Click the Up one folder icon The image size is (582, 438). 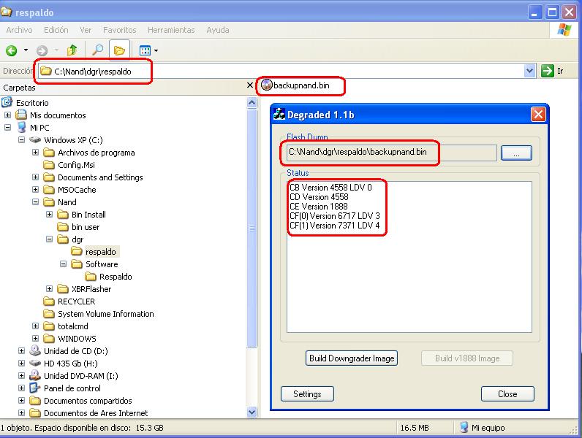(x=72, y=50)
